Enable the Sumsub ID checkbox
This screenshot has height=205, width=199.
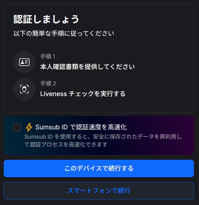(17, 127)
